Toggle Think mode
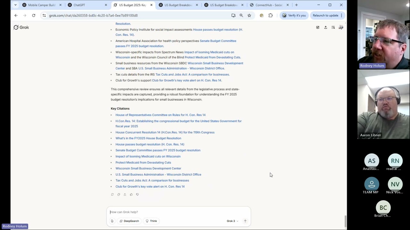 [151, 221]
